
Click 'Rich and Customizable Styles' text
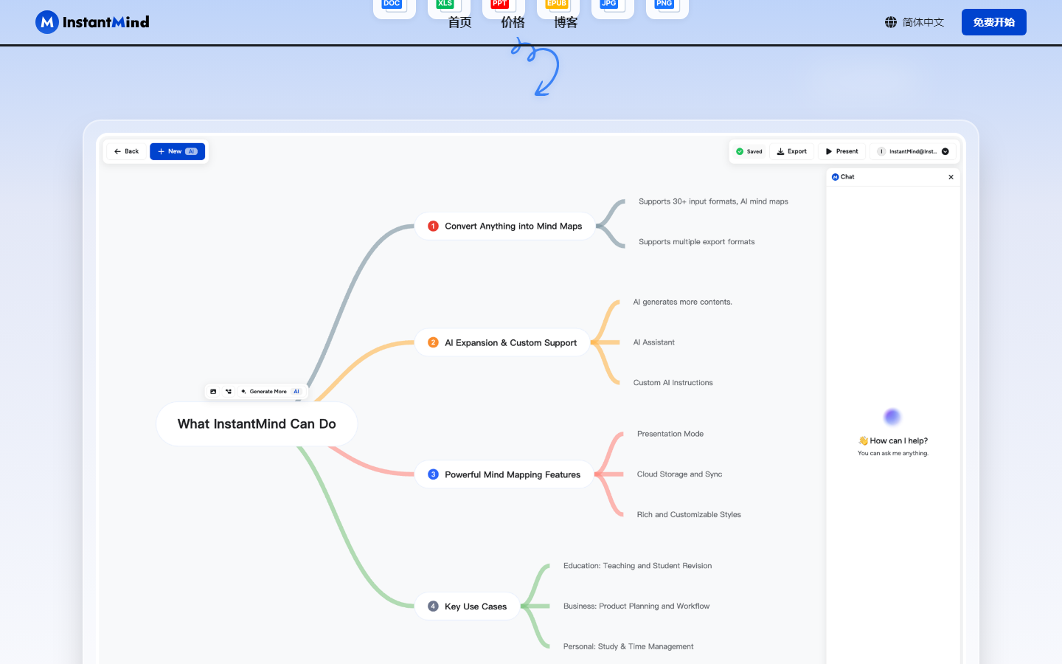689,515
